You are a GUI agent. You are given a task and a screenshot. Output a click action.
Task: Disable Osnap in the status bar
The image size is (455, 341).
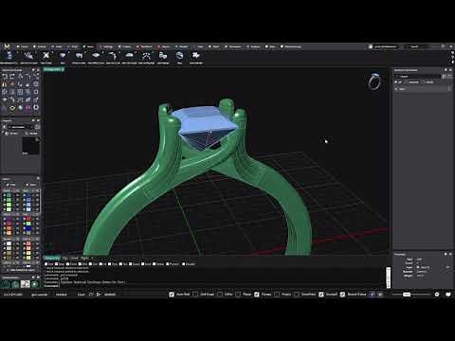[257, 294]
